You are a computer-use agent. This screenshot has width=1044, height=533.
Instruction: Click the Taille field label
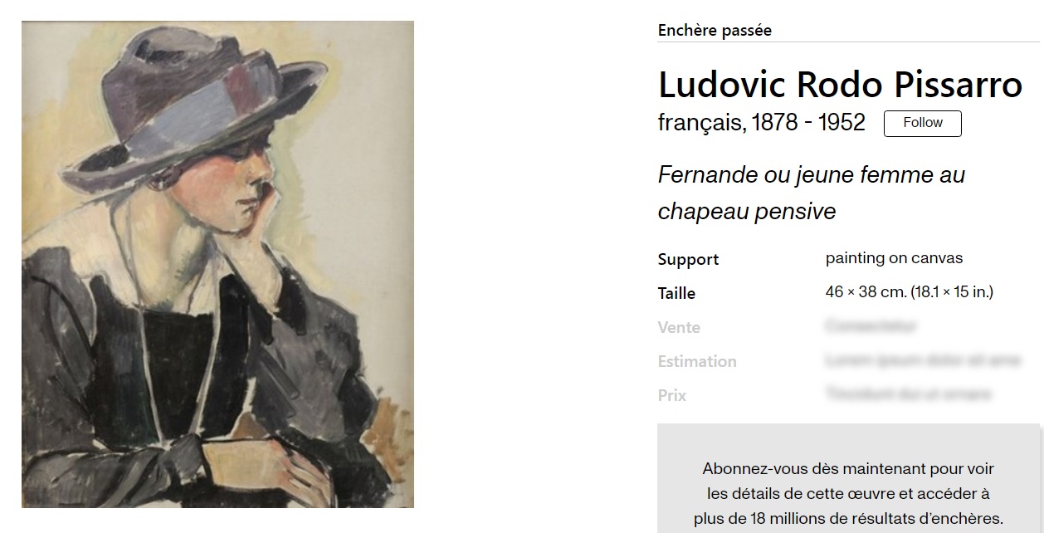point(676,293)
